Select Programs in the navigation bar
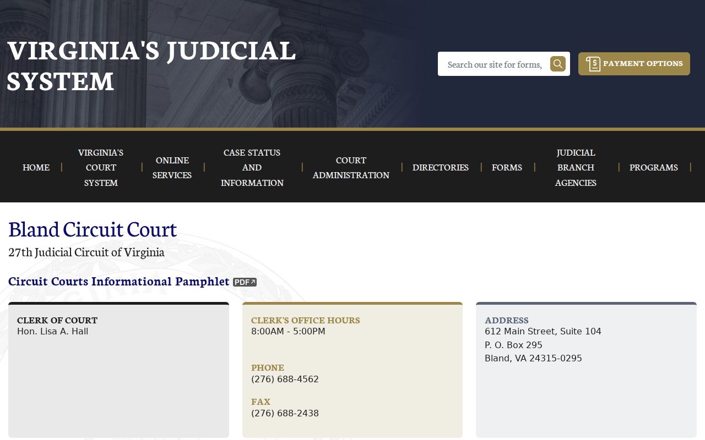Image resolution: width=705 pixels, height=440 pixels. pos(654,167)
